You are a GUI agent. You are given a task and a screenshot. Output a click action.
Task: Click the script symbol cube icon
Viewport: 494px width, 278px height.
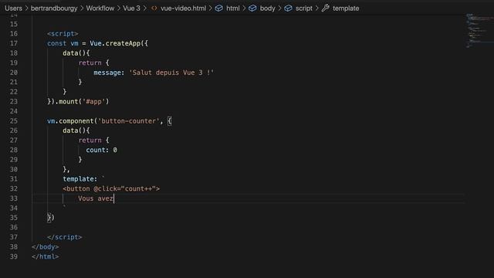(x=288, y=8)
